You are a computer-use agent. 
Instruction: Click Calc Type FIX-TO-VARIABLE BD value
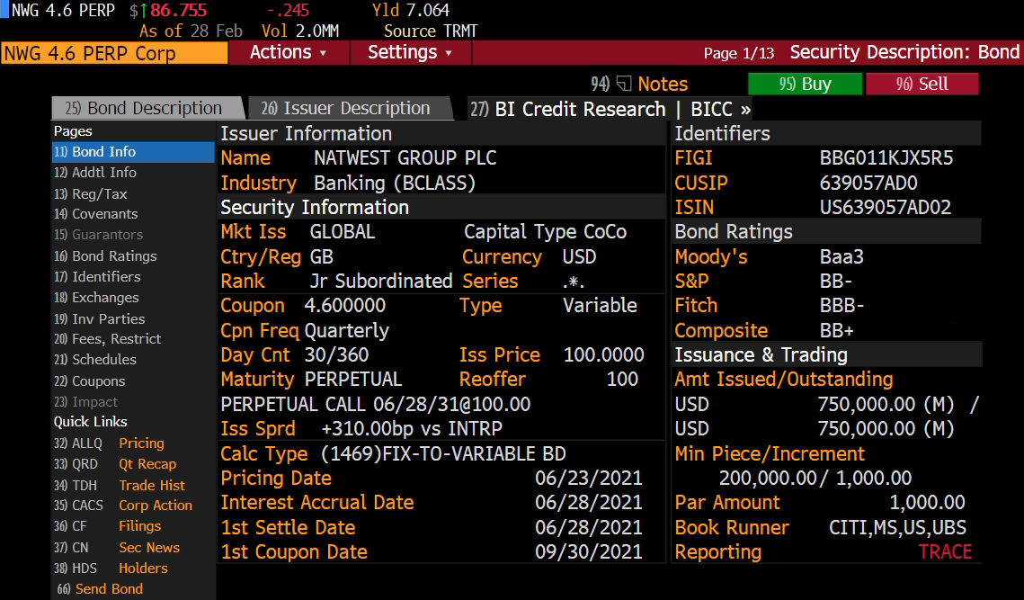pos(443,453)
